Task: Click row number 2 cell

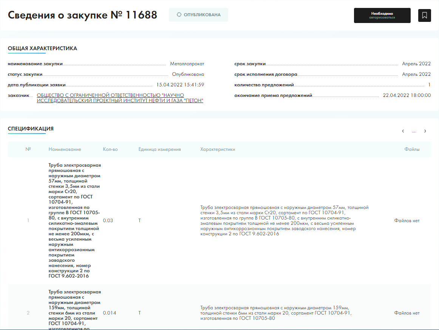Action: click(x=28, y=313)
